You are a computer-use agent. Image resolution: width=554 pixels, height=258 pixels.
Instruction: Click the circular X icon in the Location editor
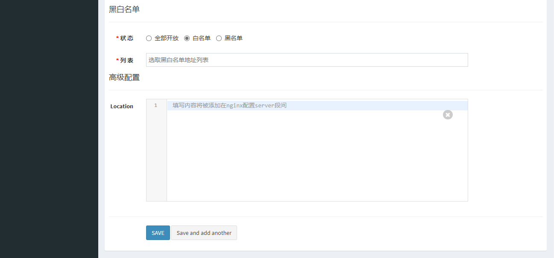click(x=447, y=115)
